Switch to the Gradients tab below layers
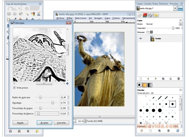Screen dimensions: 189x137 point(150,85)
